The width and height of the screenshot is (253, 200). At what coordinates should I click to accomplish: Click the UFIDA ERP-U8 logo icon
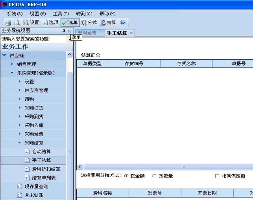4,4
